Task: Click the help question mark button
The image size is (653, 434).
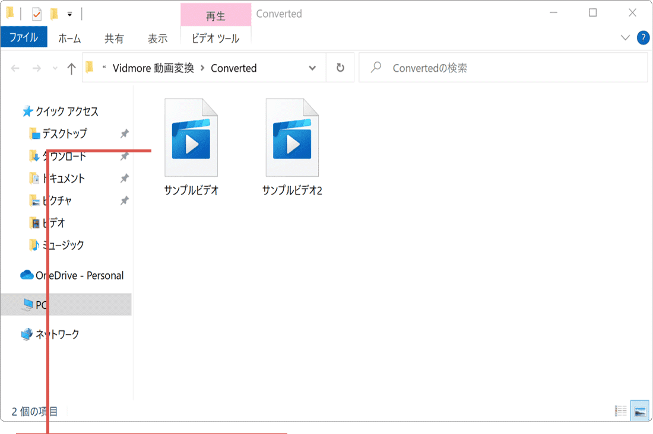Action: coord(642,37)
